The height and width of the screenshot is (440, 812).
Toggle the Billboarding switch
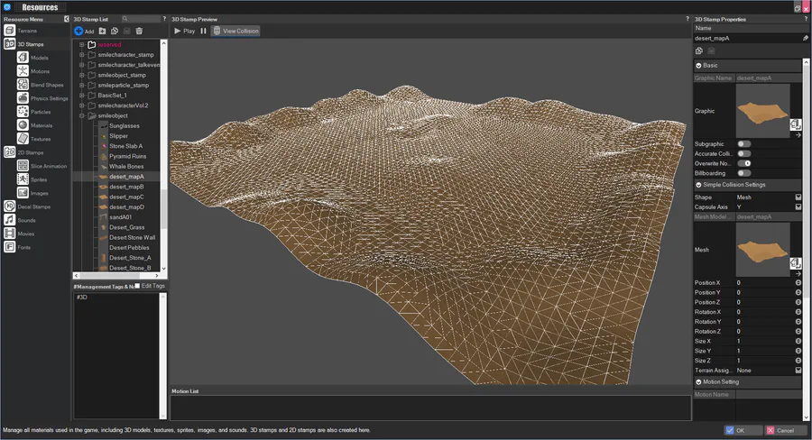point(744,173)
